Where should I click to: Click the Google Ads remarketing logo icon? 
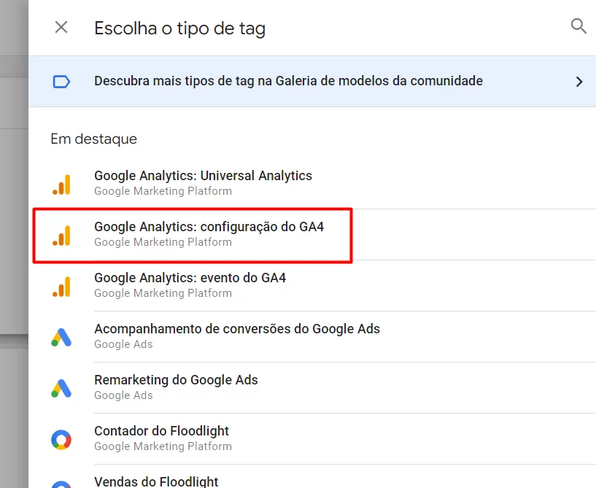pyautogui.click(x=61, y=388)
